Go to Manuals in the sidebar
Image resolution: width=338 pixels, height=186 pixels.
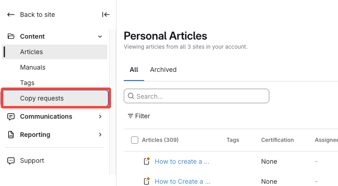point(33,67)
